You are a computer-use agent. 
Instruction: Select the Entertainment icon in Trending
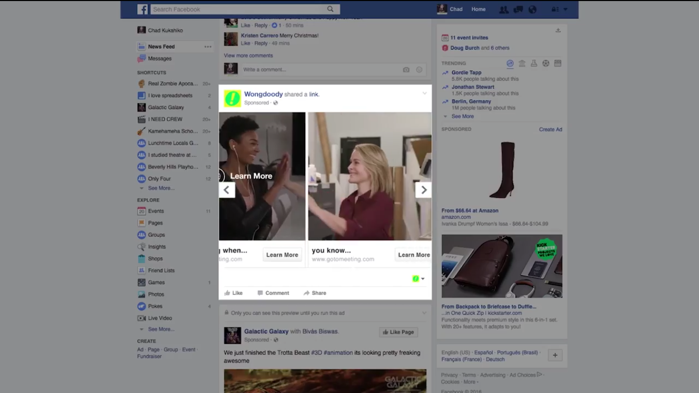click(x=558, y=64)
